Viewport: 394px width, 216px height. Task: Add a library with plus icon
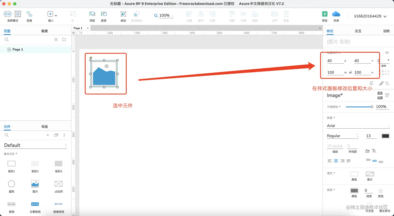tap(48, 135)
